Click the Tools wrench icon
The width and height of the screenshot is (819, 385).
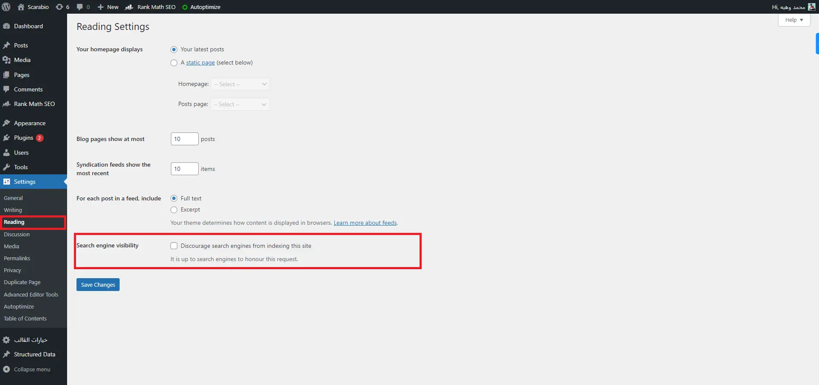(x=6, y=168)
